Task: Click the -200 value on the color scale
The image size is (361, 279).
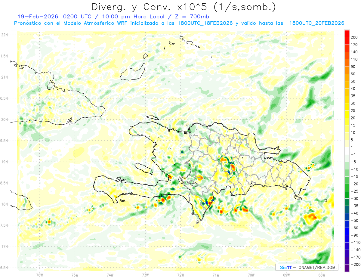Action: click(356, 265)
